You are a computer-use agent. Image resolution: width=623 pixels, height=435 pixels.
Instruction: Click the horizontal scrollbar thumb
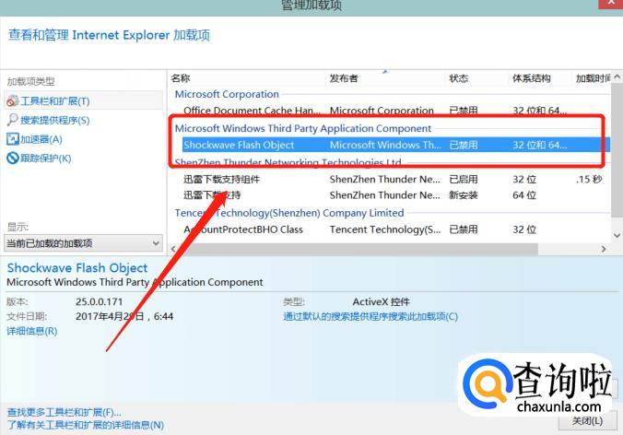[x=358, y=249]
